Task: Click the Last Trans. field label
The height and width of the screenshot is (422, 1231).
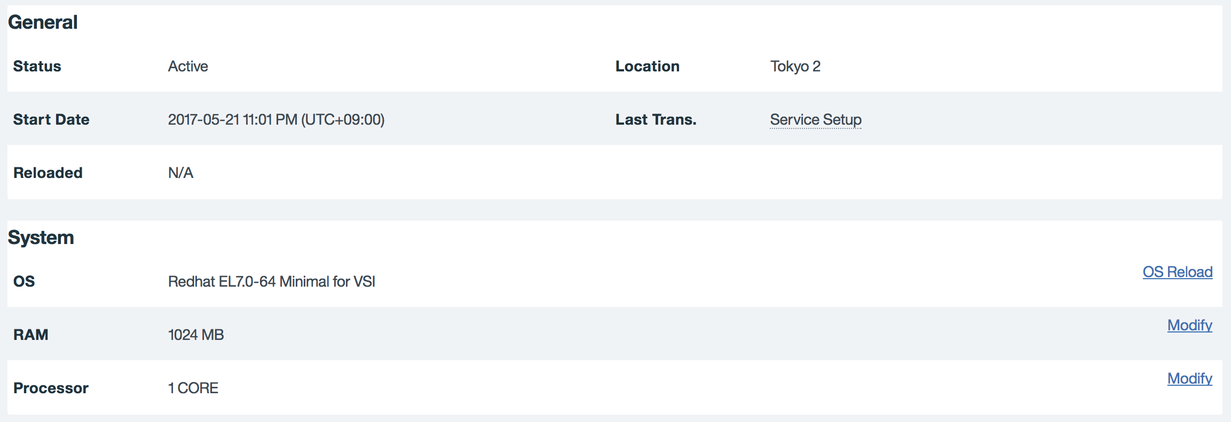Action: (x=656, y=119)
